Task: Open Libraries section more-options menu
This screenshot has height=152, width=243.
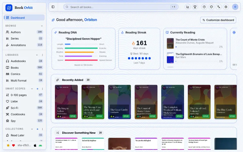Action: 42,55
